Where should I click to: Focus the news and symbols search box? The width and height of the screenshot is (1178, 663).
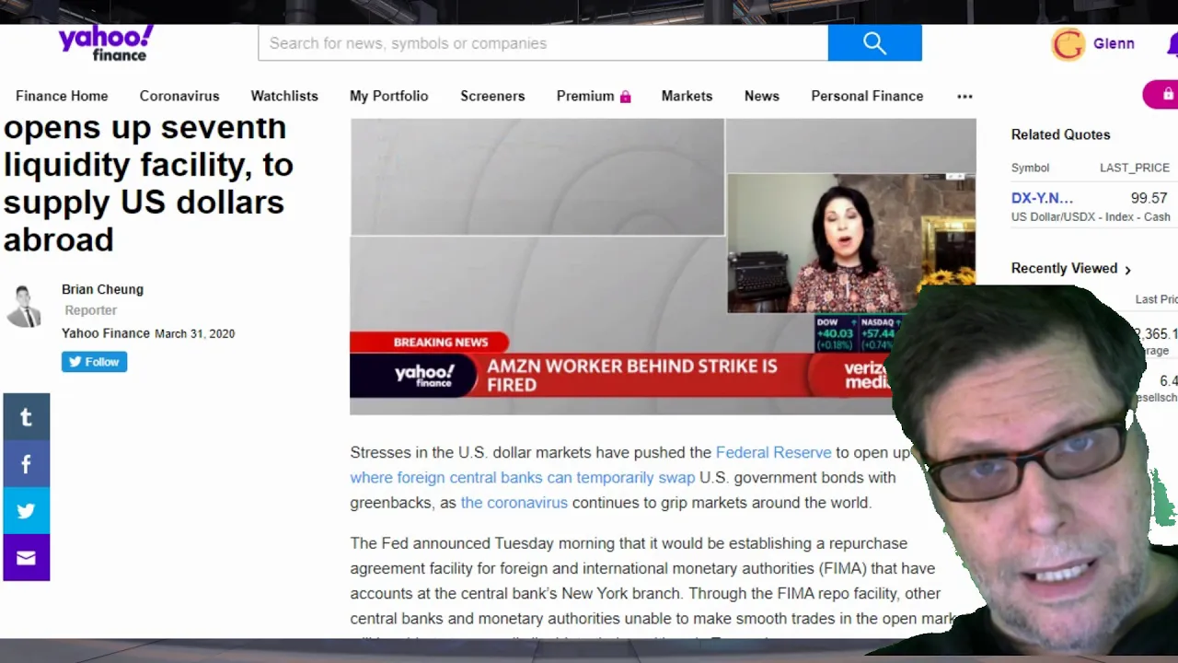click(x=543, y=43)
